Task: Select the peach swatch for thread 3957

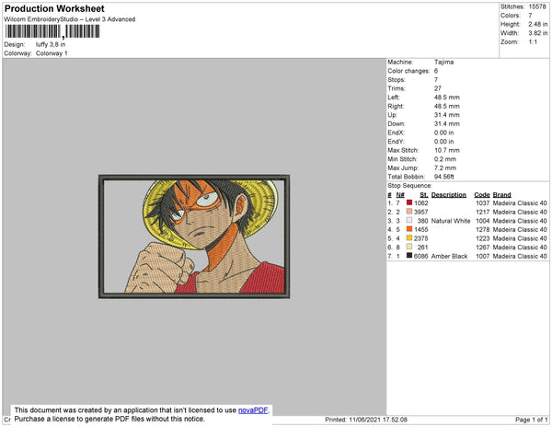Action: 409,212
